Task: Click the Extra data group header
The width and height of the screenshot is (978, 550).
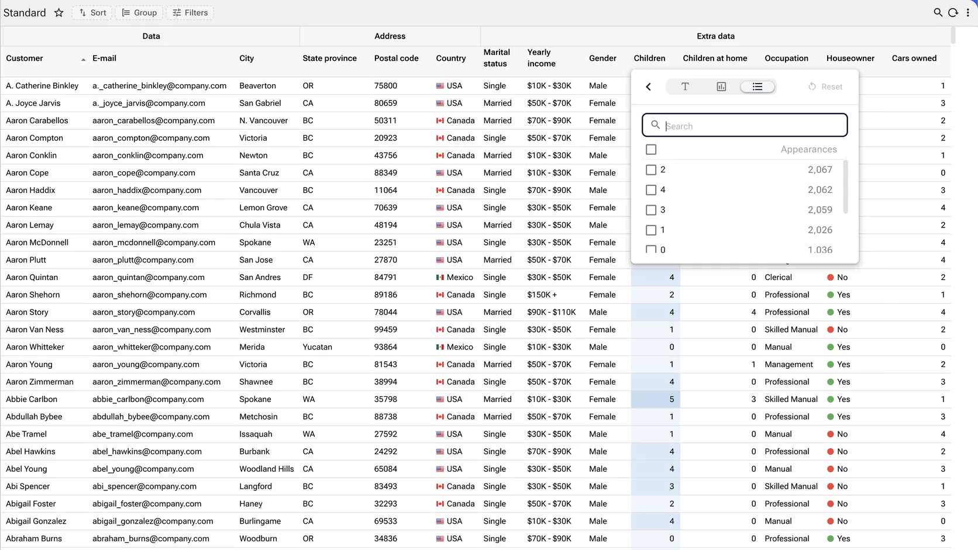Action: [x=715, y=36]
